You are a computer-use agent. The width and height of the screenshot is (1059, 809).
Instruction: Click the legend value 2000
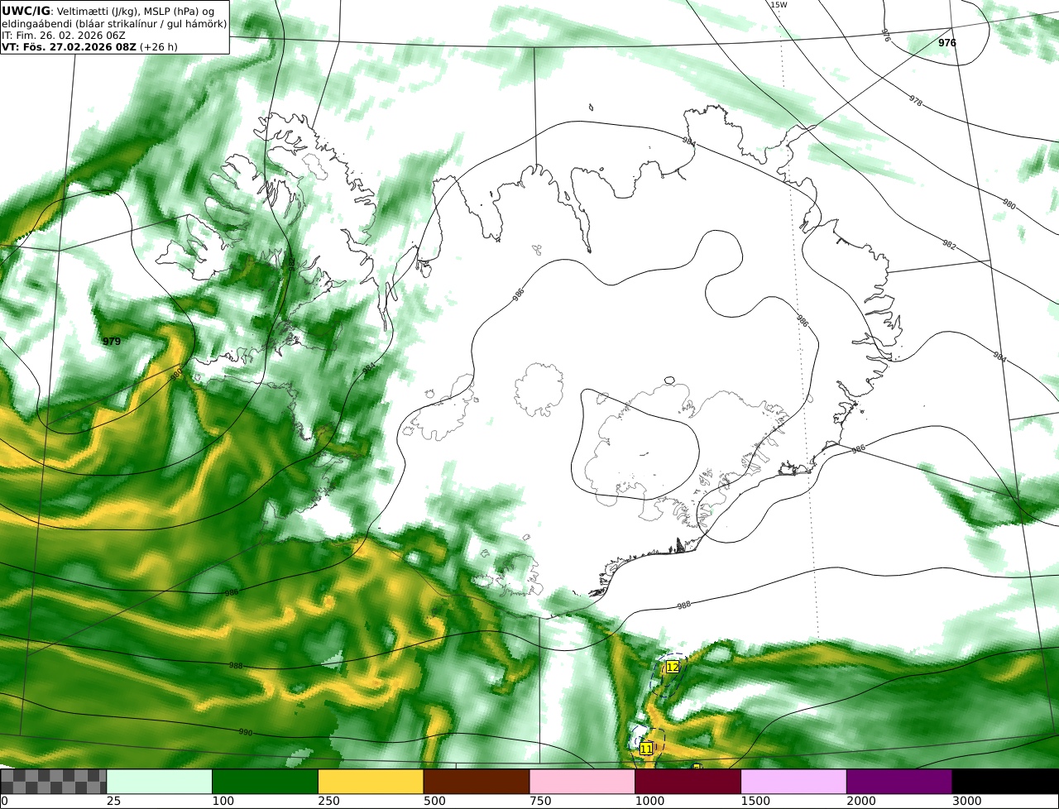(861, 802)
